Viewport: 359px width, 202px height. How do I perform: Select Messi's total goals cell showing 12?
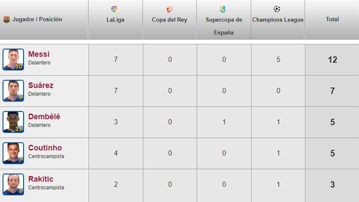coord(332,60)
